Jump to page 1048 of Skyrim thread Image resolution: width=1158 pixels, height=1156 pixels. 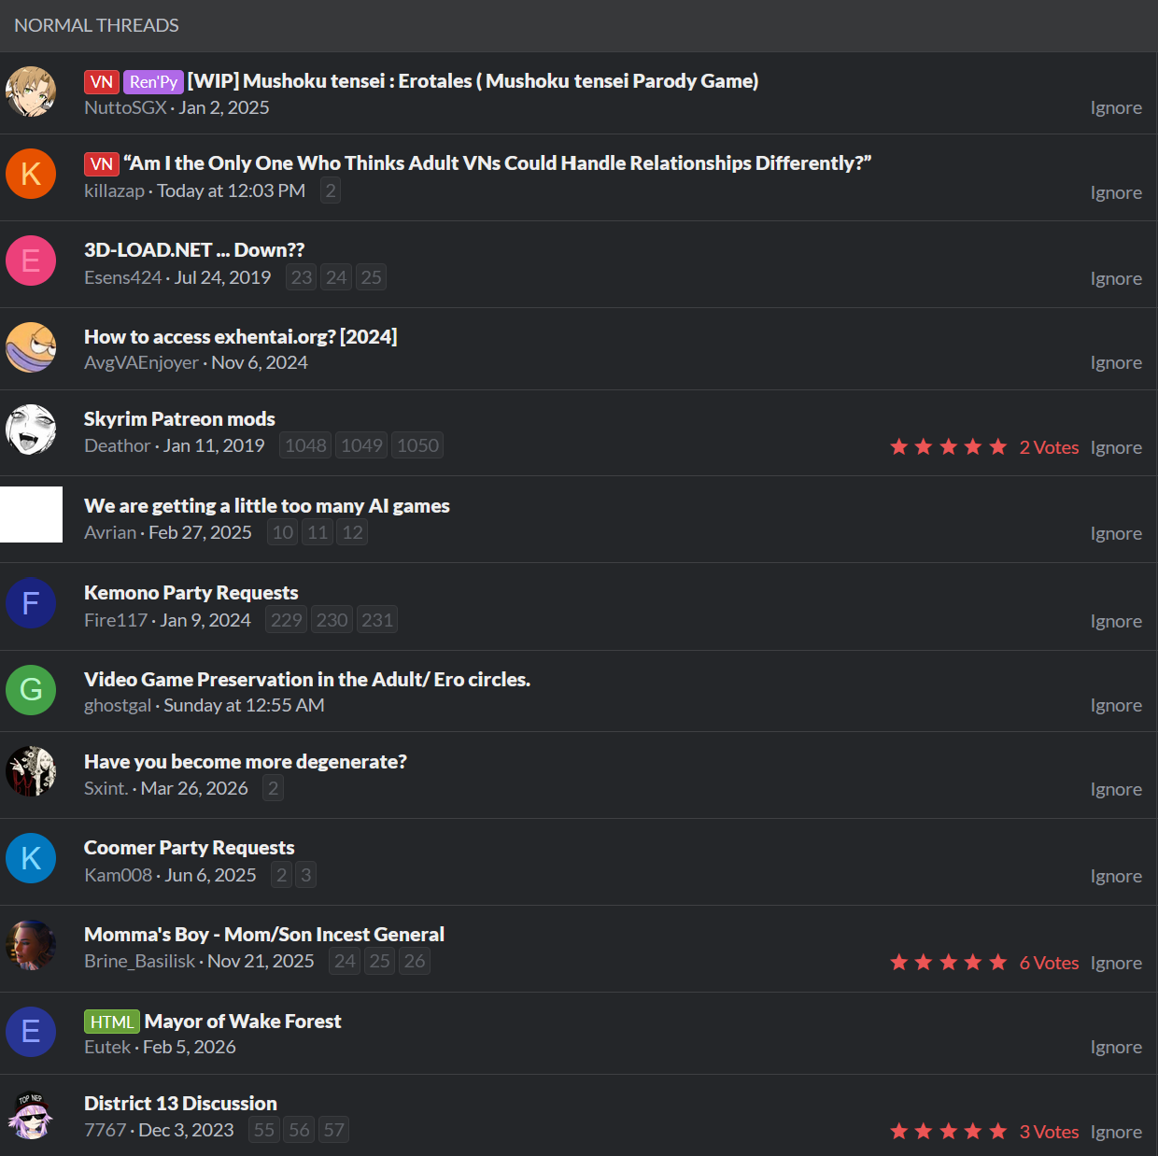[x=305, y=445]
